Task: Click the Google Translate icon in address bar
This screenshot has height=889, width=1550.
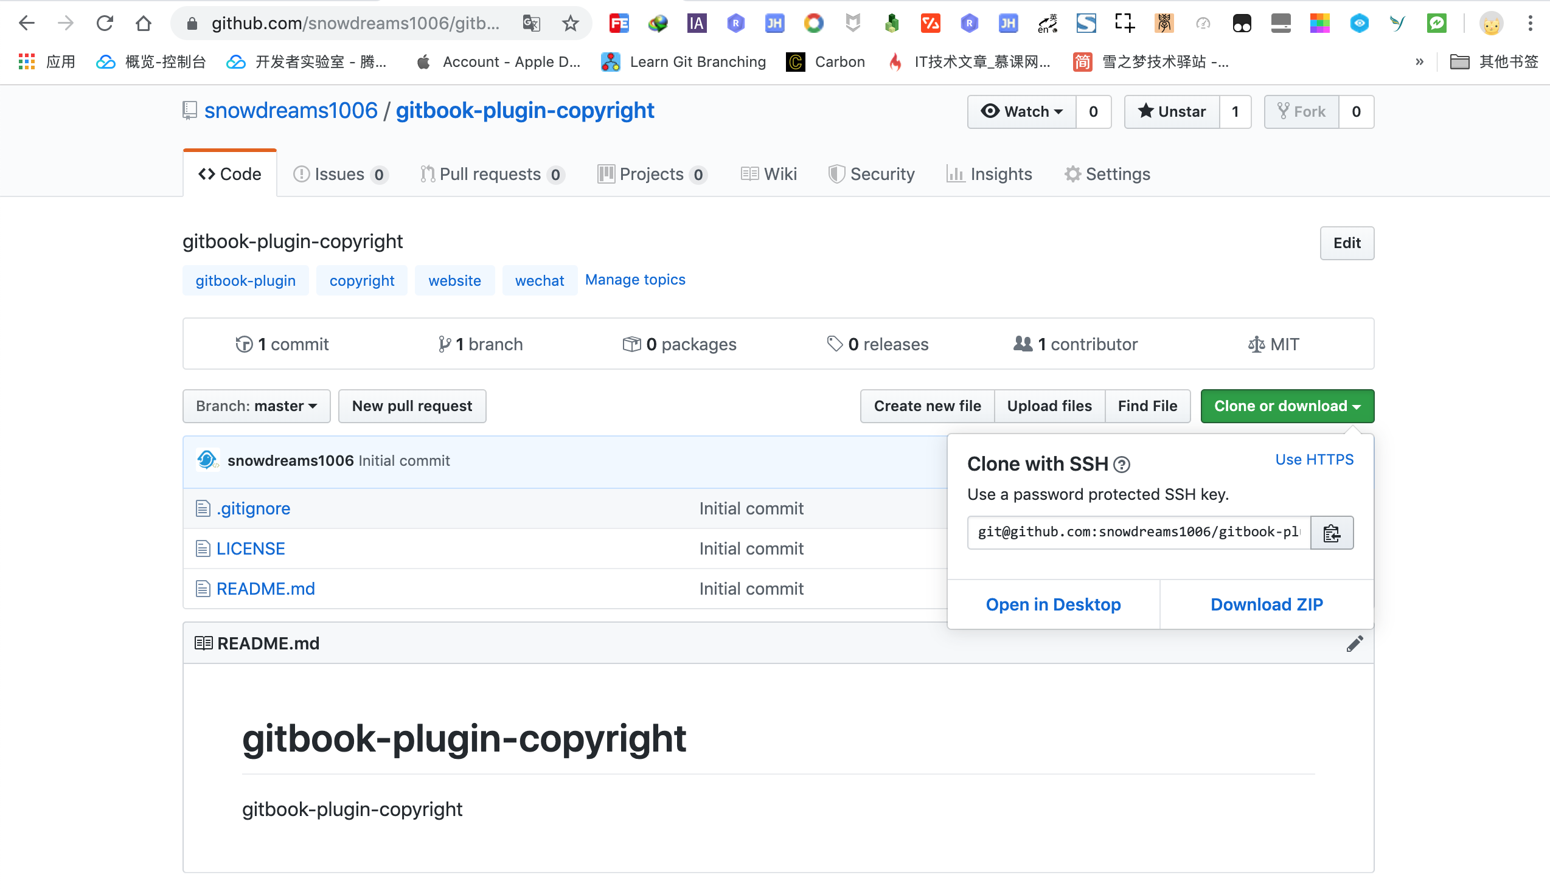Action: click(530, 23)
